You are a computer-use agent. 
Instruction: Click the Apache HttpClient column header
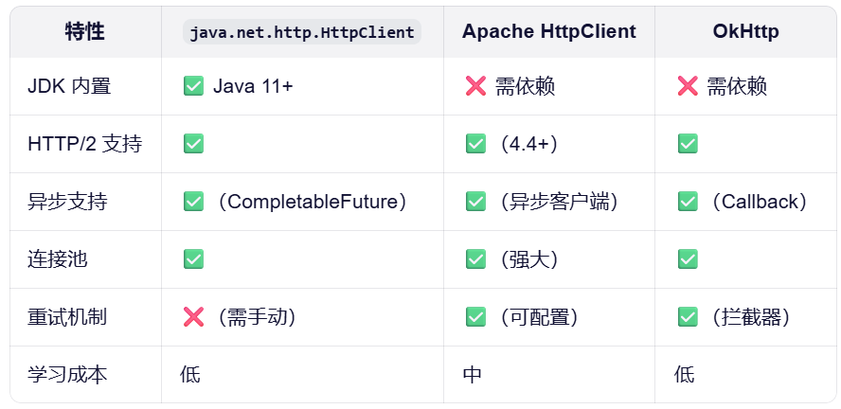tap(549, 31)
